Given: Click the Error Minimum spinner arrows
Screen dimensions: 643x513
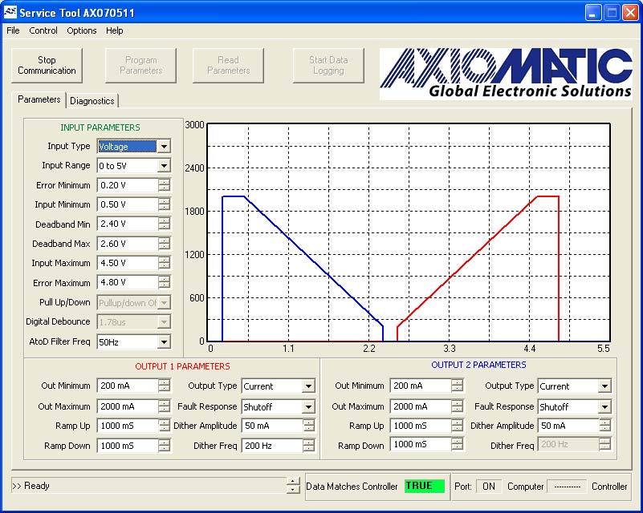Looking at the screenshot, I should [164, 185].
